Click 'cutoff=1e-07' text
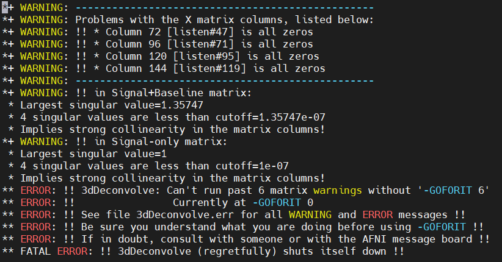502x262 pixels. pyautogui.click(x=252, y=166)
